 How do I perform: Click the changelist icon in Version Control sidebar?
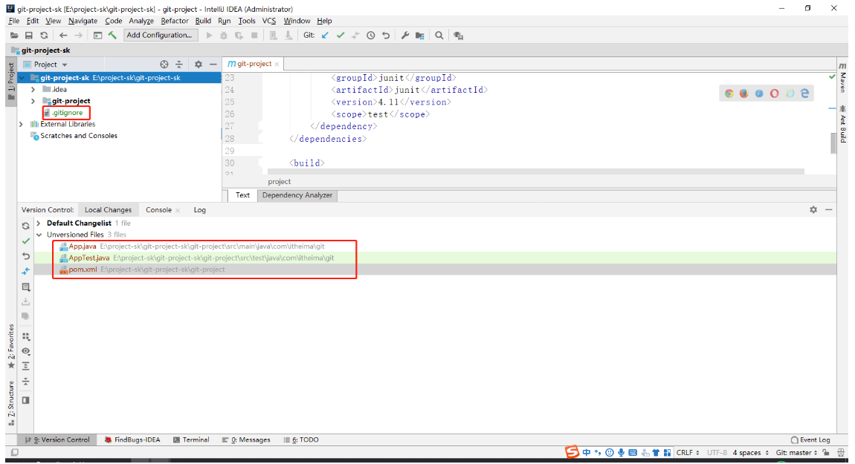[25, 287]
